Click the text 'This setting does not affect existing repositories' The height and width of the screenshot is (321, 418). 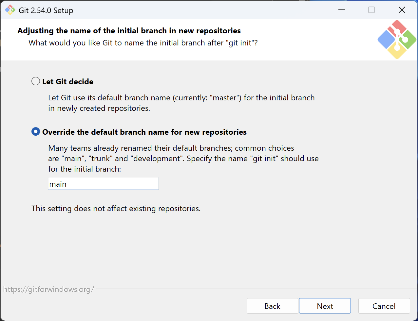pos(115,209)
